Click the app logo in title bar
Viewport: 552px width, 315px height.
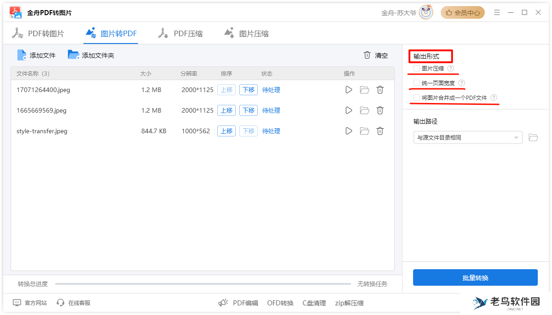pyautogui.click(x=16, y=12)
